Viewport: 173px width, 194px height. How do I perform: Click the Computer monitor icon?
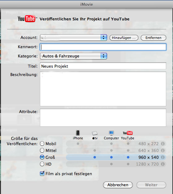point(111,133)
